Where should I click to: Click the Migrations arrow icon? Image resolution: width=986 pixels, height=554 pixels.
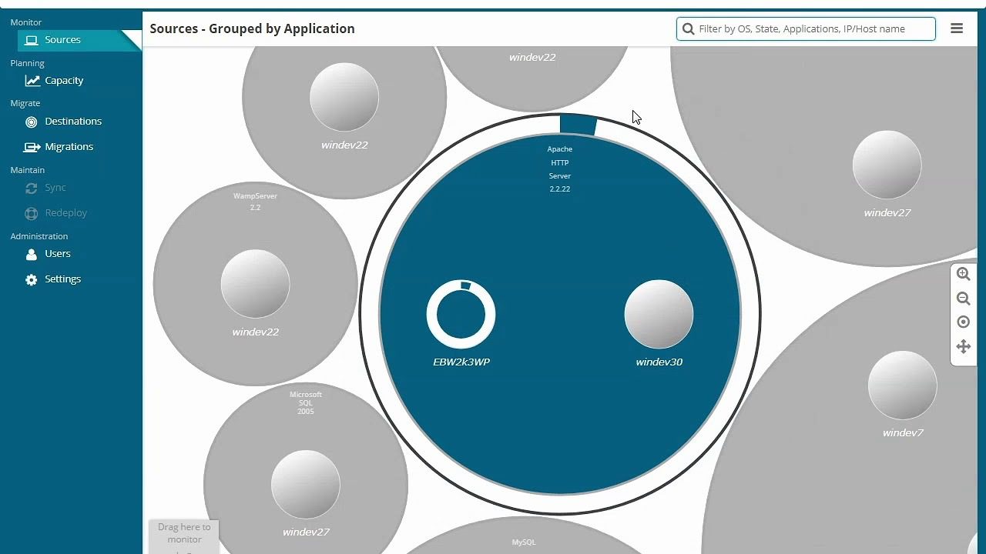pos(32,147)
